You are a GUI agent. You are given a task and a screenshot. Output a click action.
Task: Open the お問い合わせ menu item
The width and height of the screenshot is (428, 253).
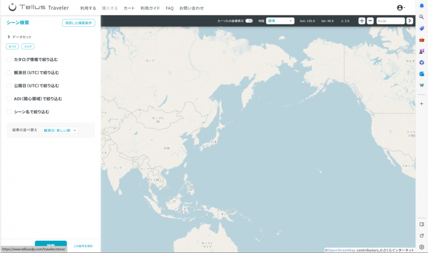(x=191, y=8)
